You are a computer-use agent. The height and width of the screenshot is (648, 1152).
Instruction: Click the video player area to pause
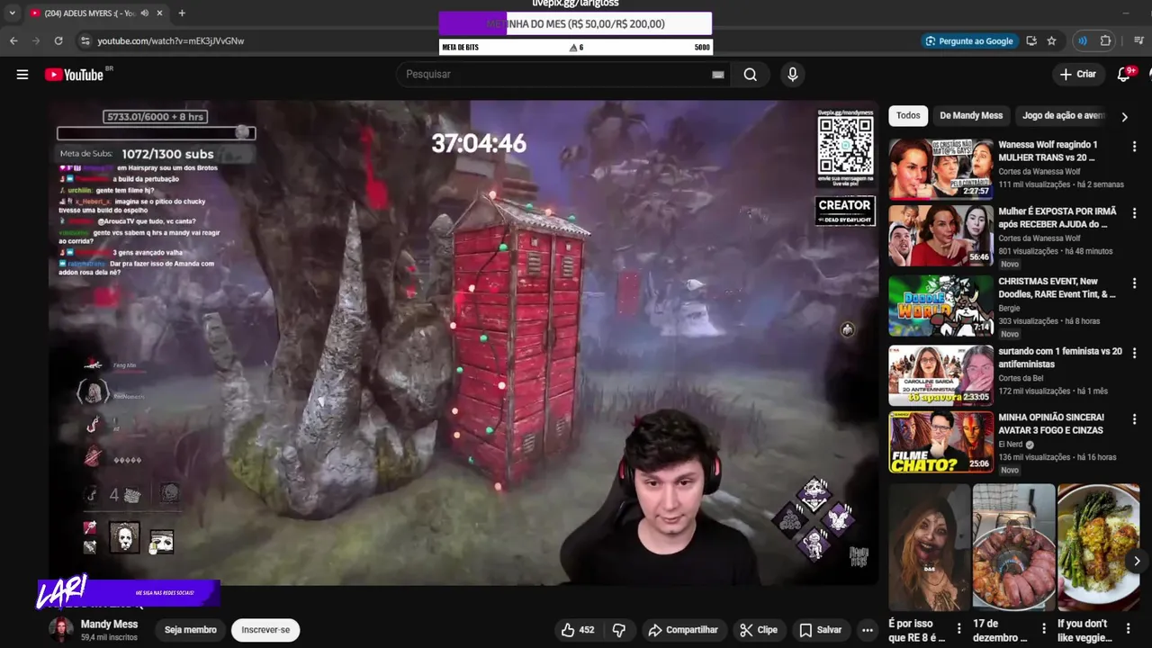(x=463, y=342)
